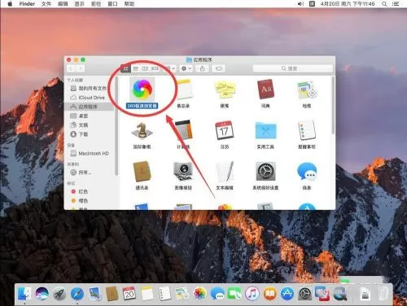Open iTunes from the Dock

click(x=252, y=293)
